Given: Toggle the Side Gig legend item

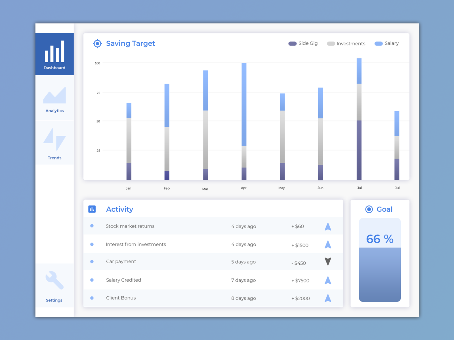Looking at the screenshot, I should coord(303,43).
